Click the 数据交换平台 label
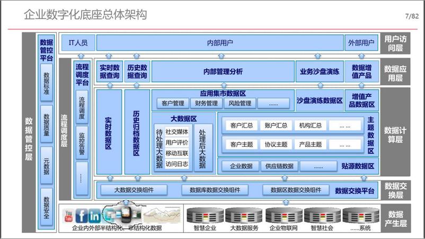 coord(355,191)
